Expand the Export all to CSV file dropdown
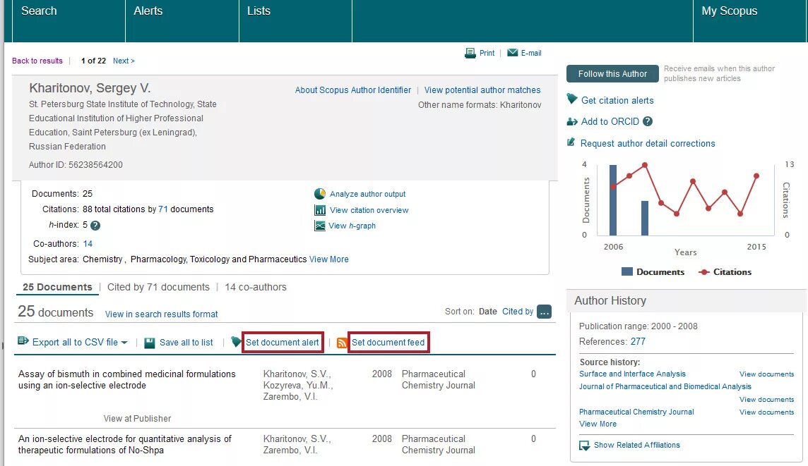808x466 pixels. 124,342
